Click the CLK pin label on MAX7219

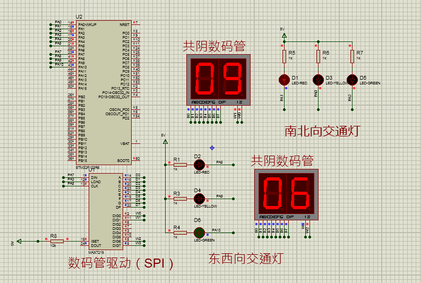point(94,186)
